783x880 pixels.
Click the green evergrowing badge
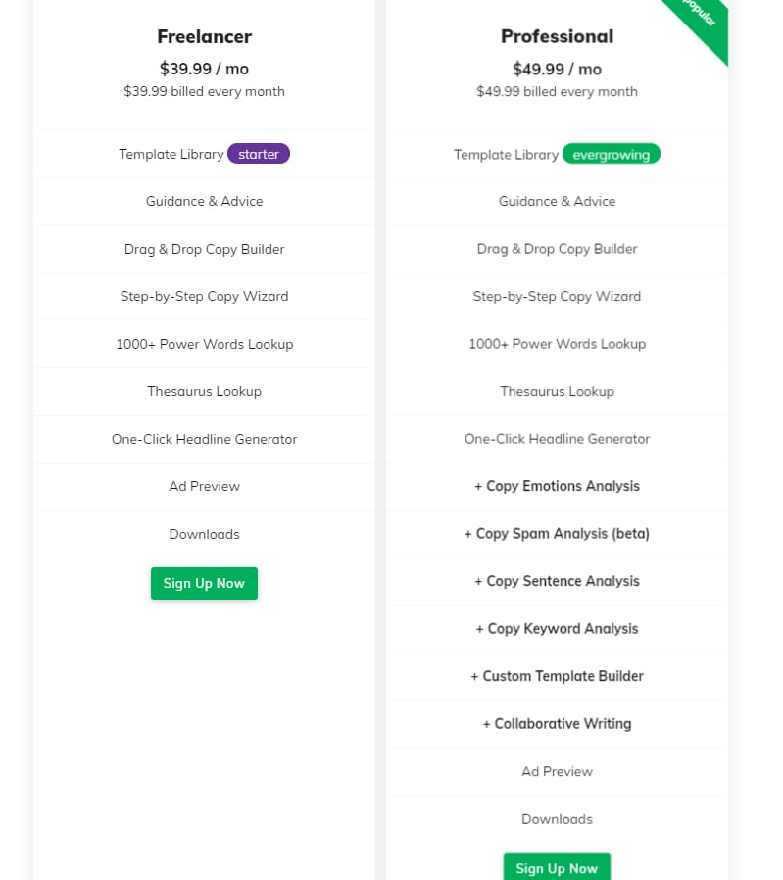612,154
